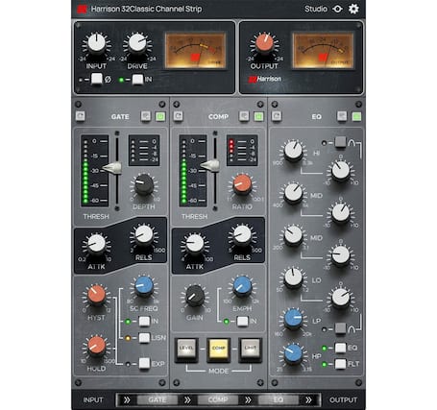The image size is (437, 410).
Task: Click the upper MID band frequency knob
Action: (x=293, y=194)
